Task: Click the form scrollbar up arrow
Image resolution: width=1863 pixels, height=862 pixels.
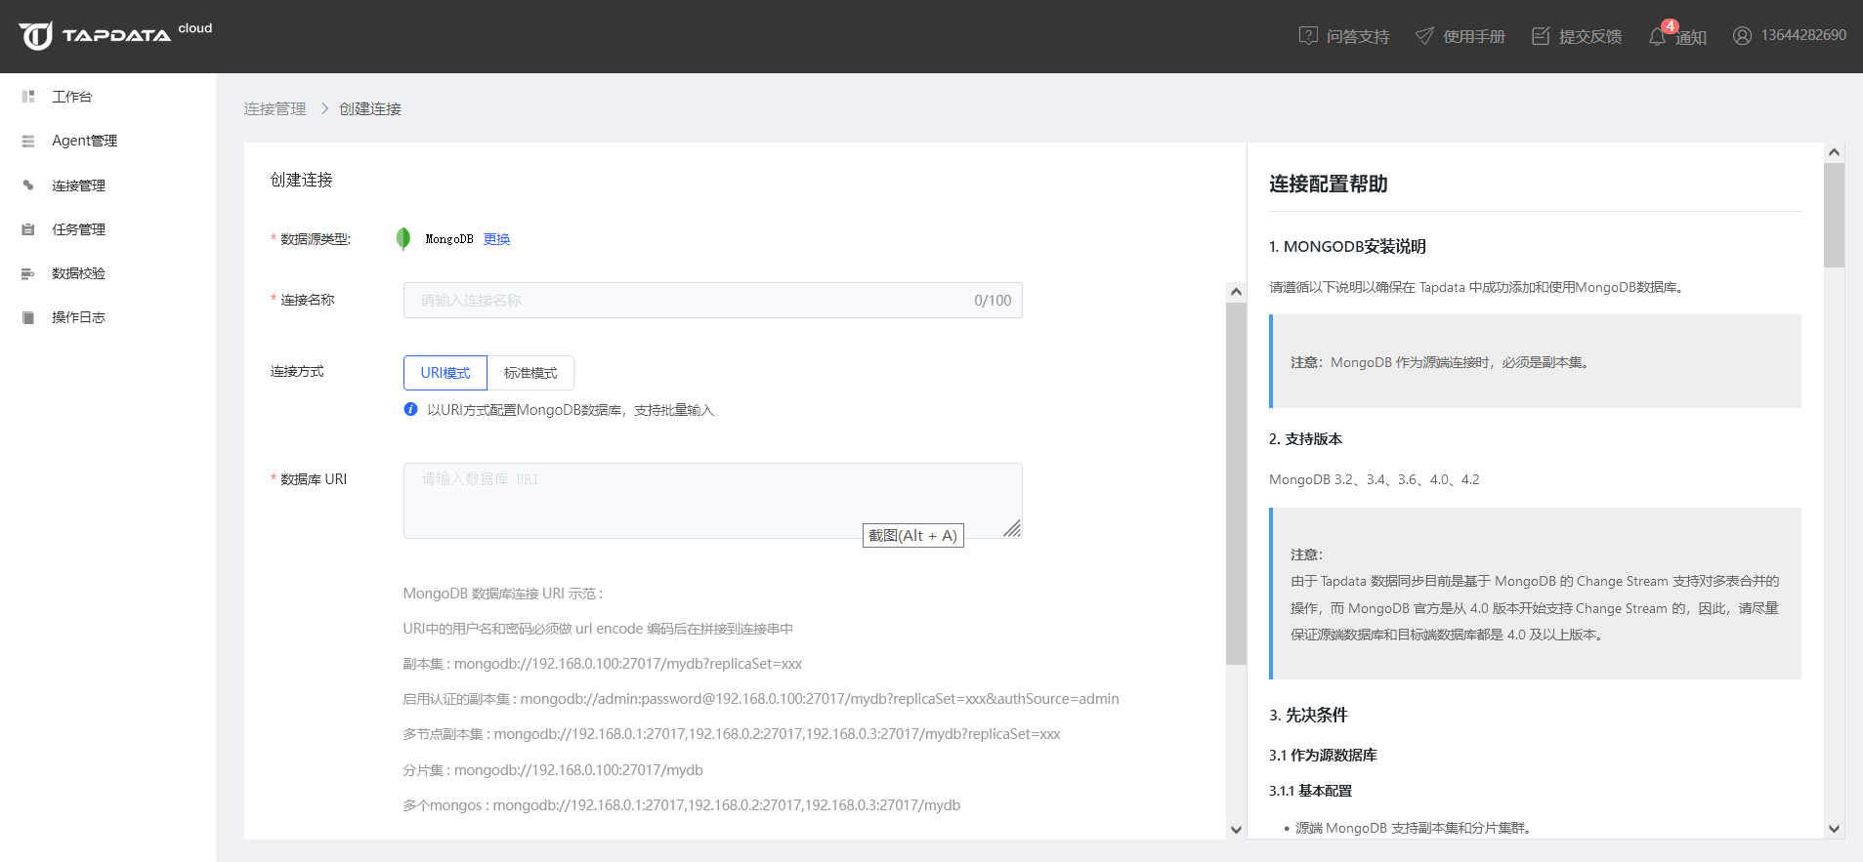Action: (x=1236, y=292)
